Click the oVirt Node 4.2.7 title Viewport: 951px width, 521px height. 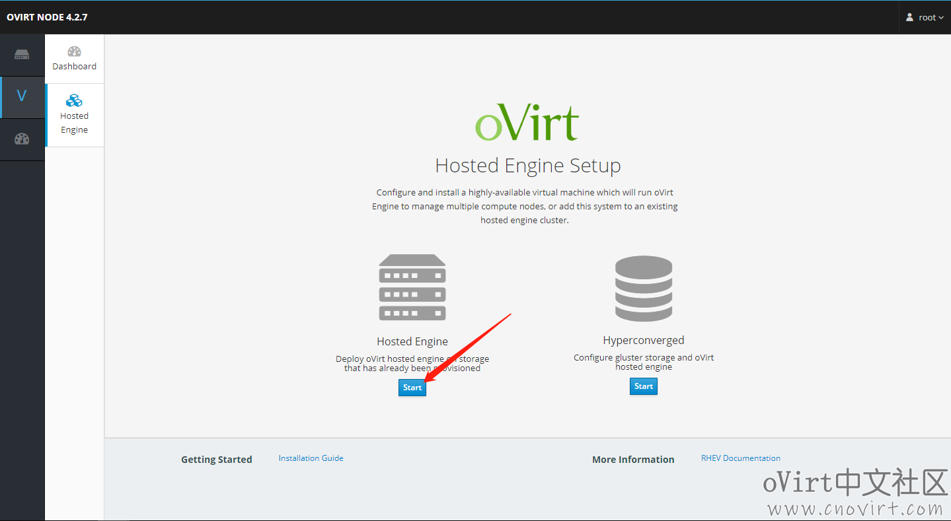point(47,17)
